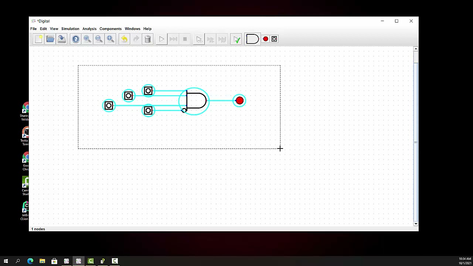Viewport: 473px width, 266px height.
Task: Click the Open file folder icon
Action: click(50, 39)
